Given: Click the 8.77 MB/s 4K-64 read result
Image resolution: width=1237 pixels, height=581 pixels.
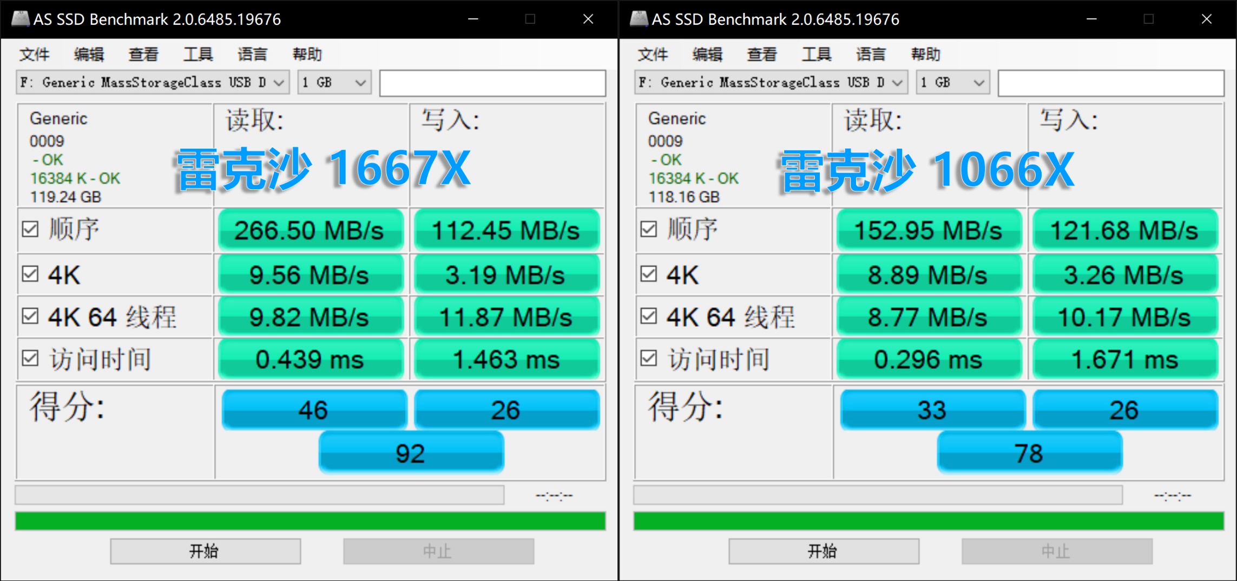Looking at the screenshot, I should [930, 316].
